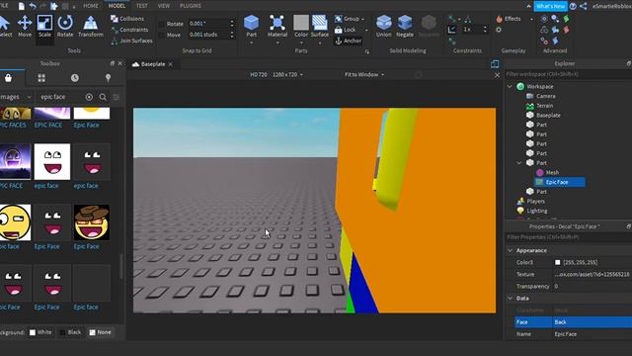Open the Images category dropdown in Toolbox
Screen dimensions: 632x356
[x=16, y=97]
